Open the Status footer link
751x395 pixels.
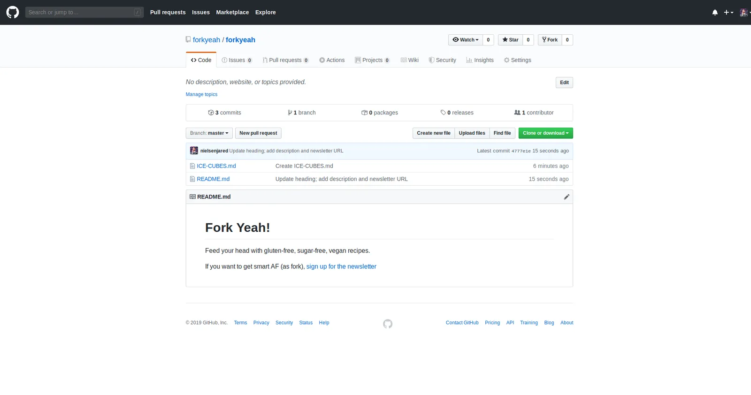pyautogui.click(x=306, y=323)
